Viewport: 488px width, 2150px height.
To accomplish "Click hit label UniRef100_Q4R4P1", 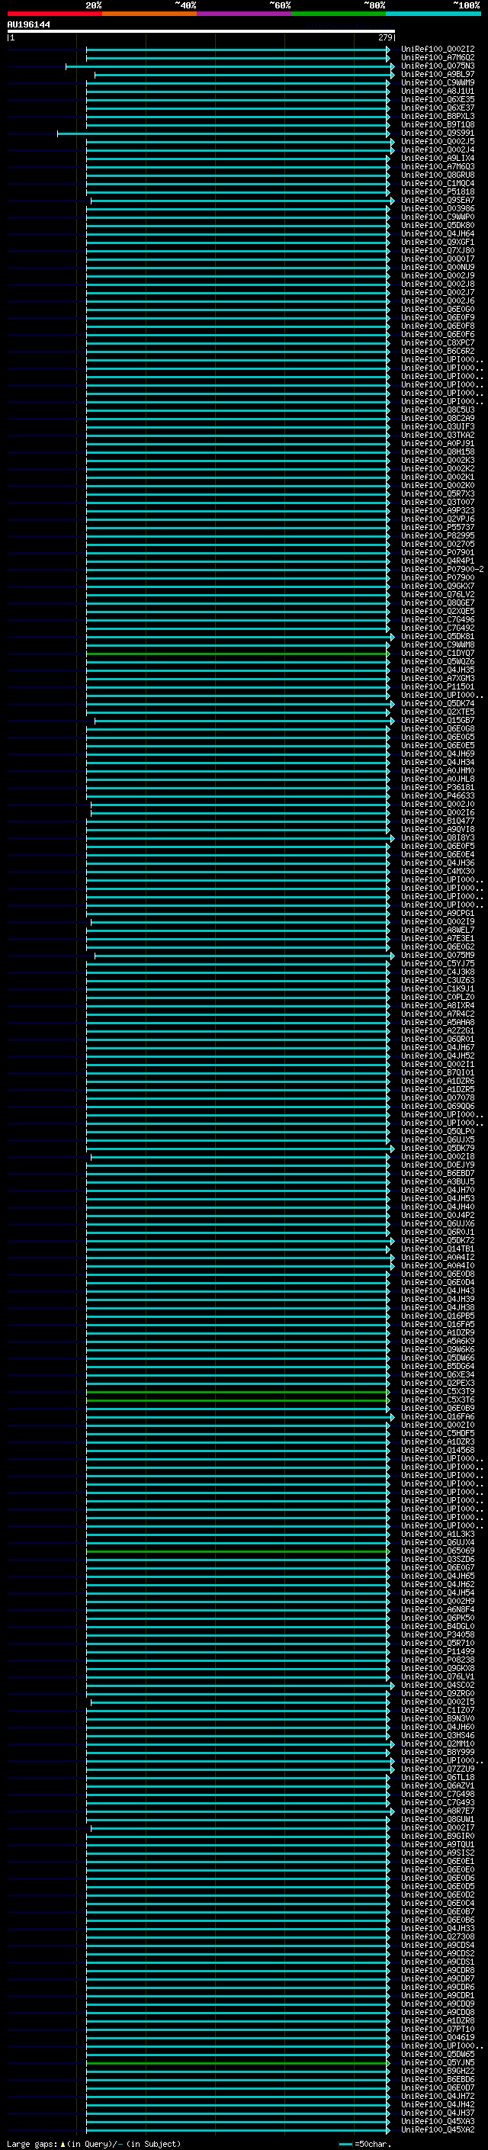I will (437, 561).
